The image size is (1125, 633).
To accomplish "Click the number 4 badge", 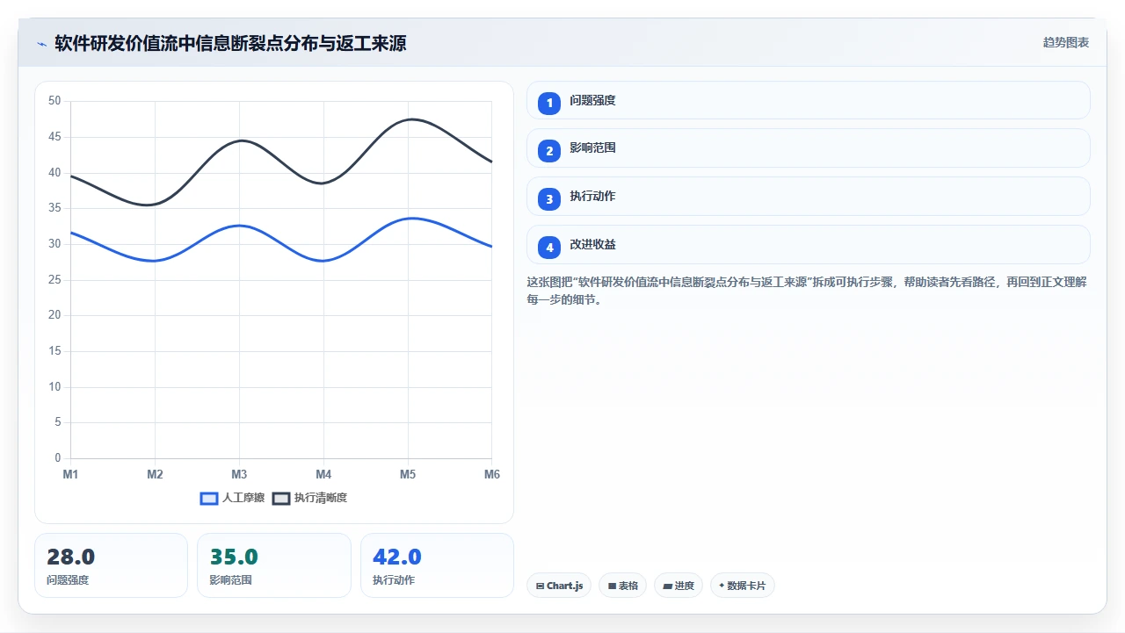I will [x=549, y=248].
